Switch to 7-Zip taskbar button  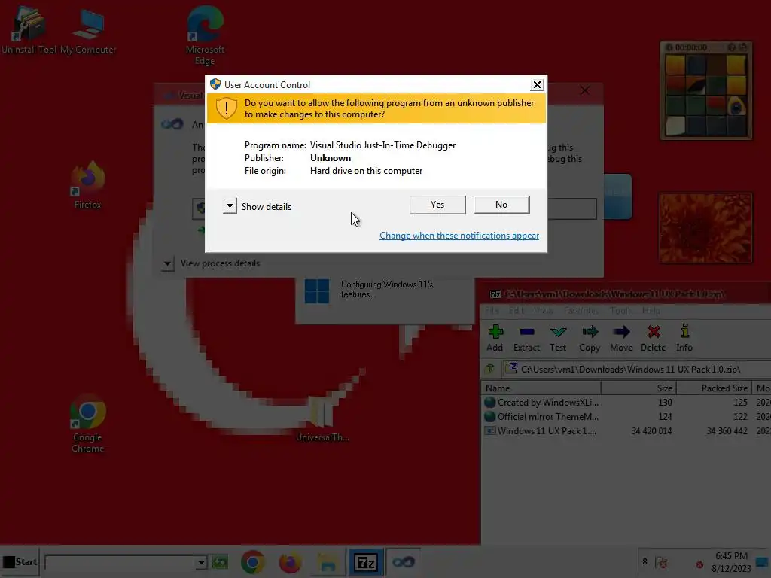365,562
